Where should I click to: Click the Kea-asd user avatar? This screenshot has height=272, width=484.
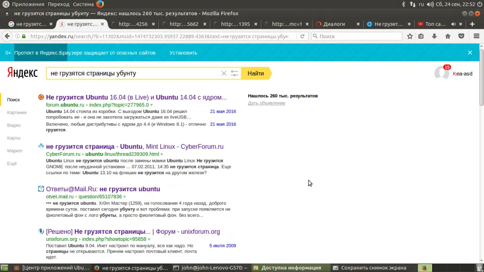point(441,73)
